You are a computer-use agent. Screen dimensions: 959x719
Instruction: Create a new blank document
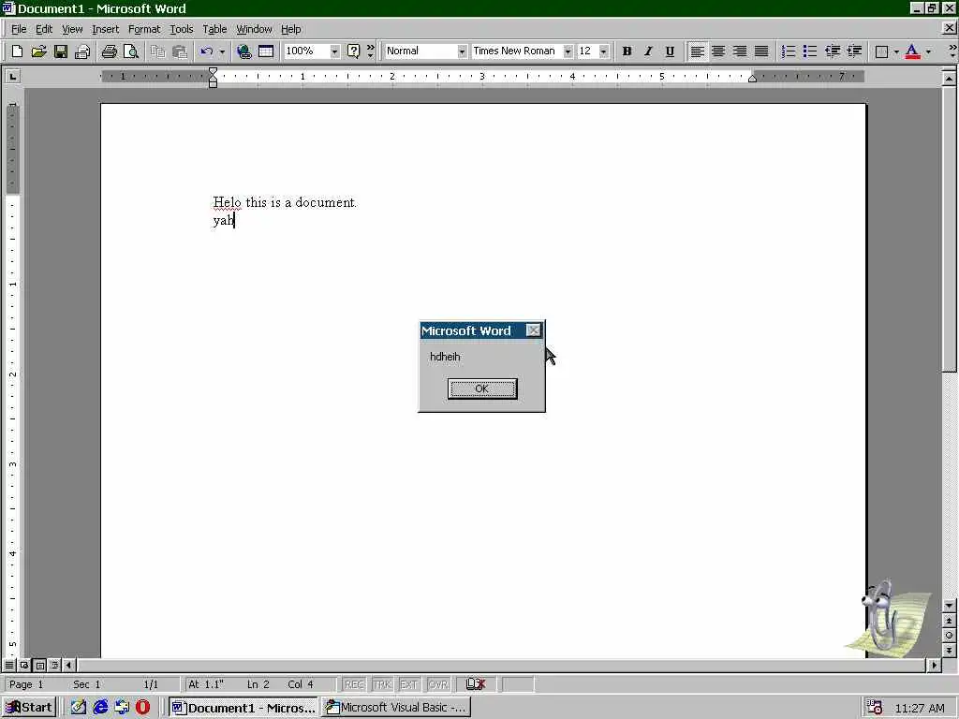pos(17,51)
